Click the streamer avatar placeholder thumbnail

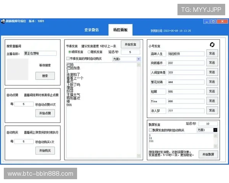pyautogui.click(x=18, y=69)
